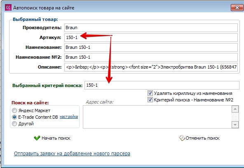Click the Поиск на сайте heading
Image resolution: width=244 pixels, height=168 pixels.
click(30, 103)
